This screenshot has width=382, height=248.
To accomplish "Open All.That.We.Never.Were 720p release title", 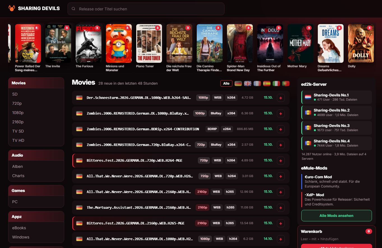I will point(140,176).
